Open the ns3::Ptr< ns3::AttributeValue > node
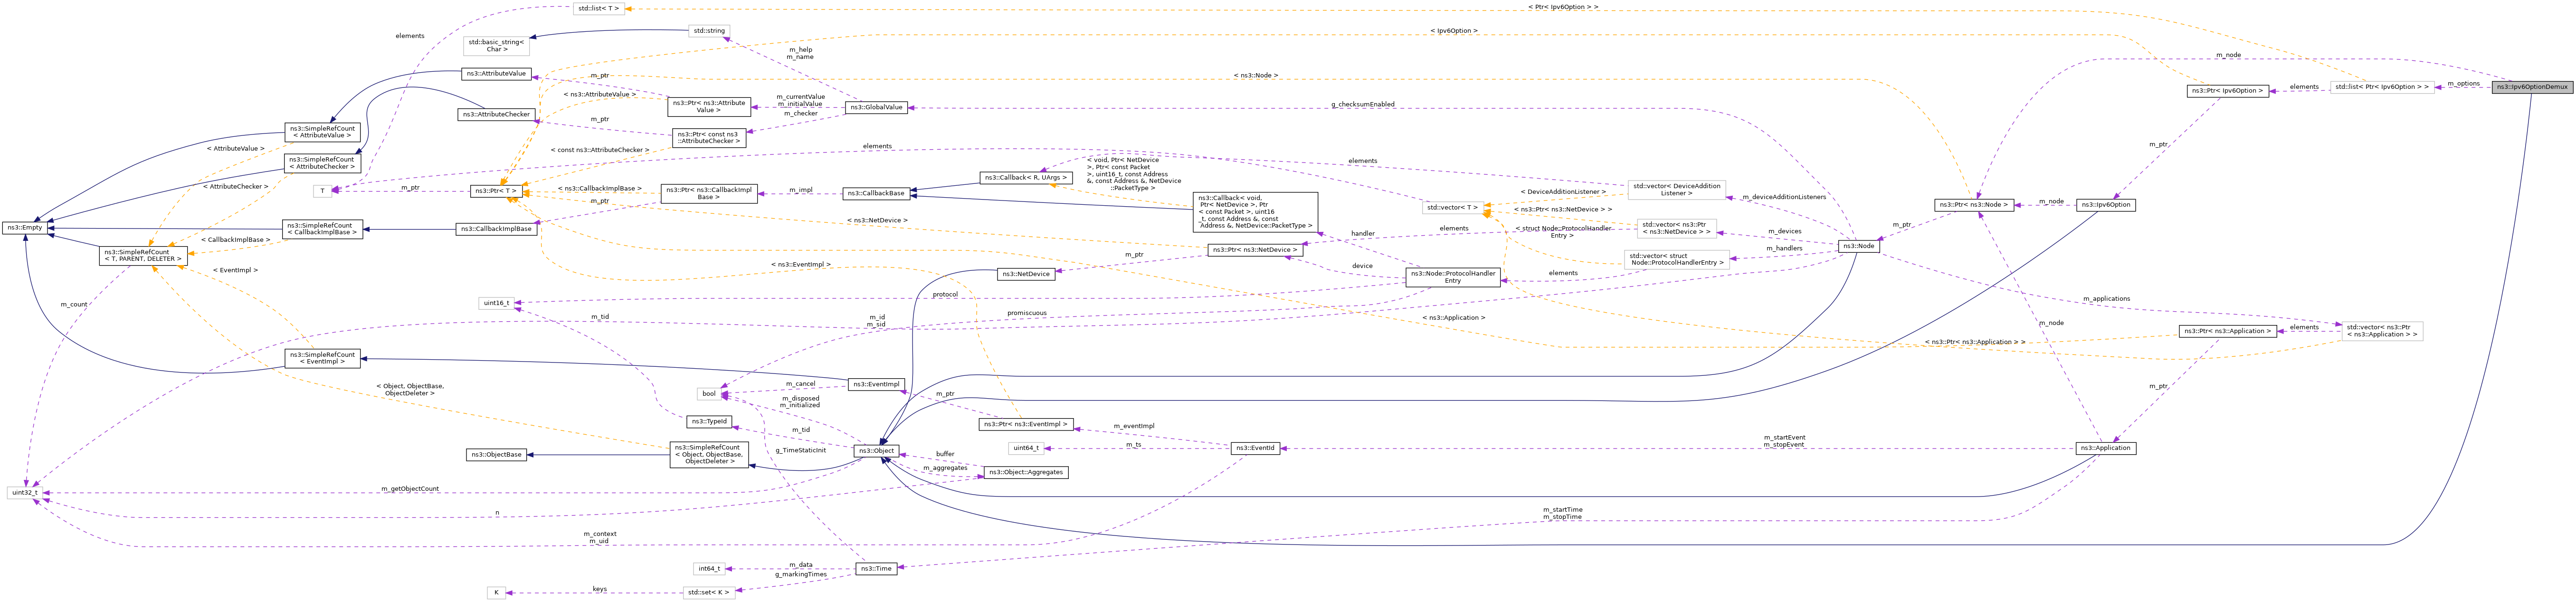Image resolution: width=2576 pixels, height=602 pixels. 709,106
